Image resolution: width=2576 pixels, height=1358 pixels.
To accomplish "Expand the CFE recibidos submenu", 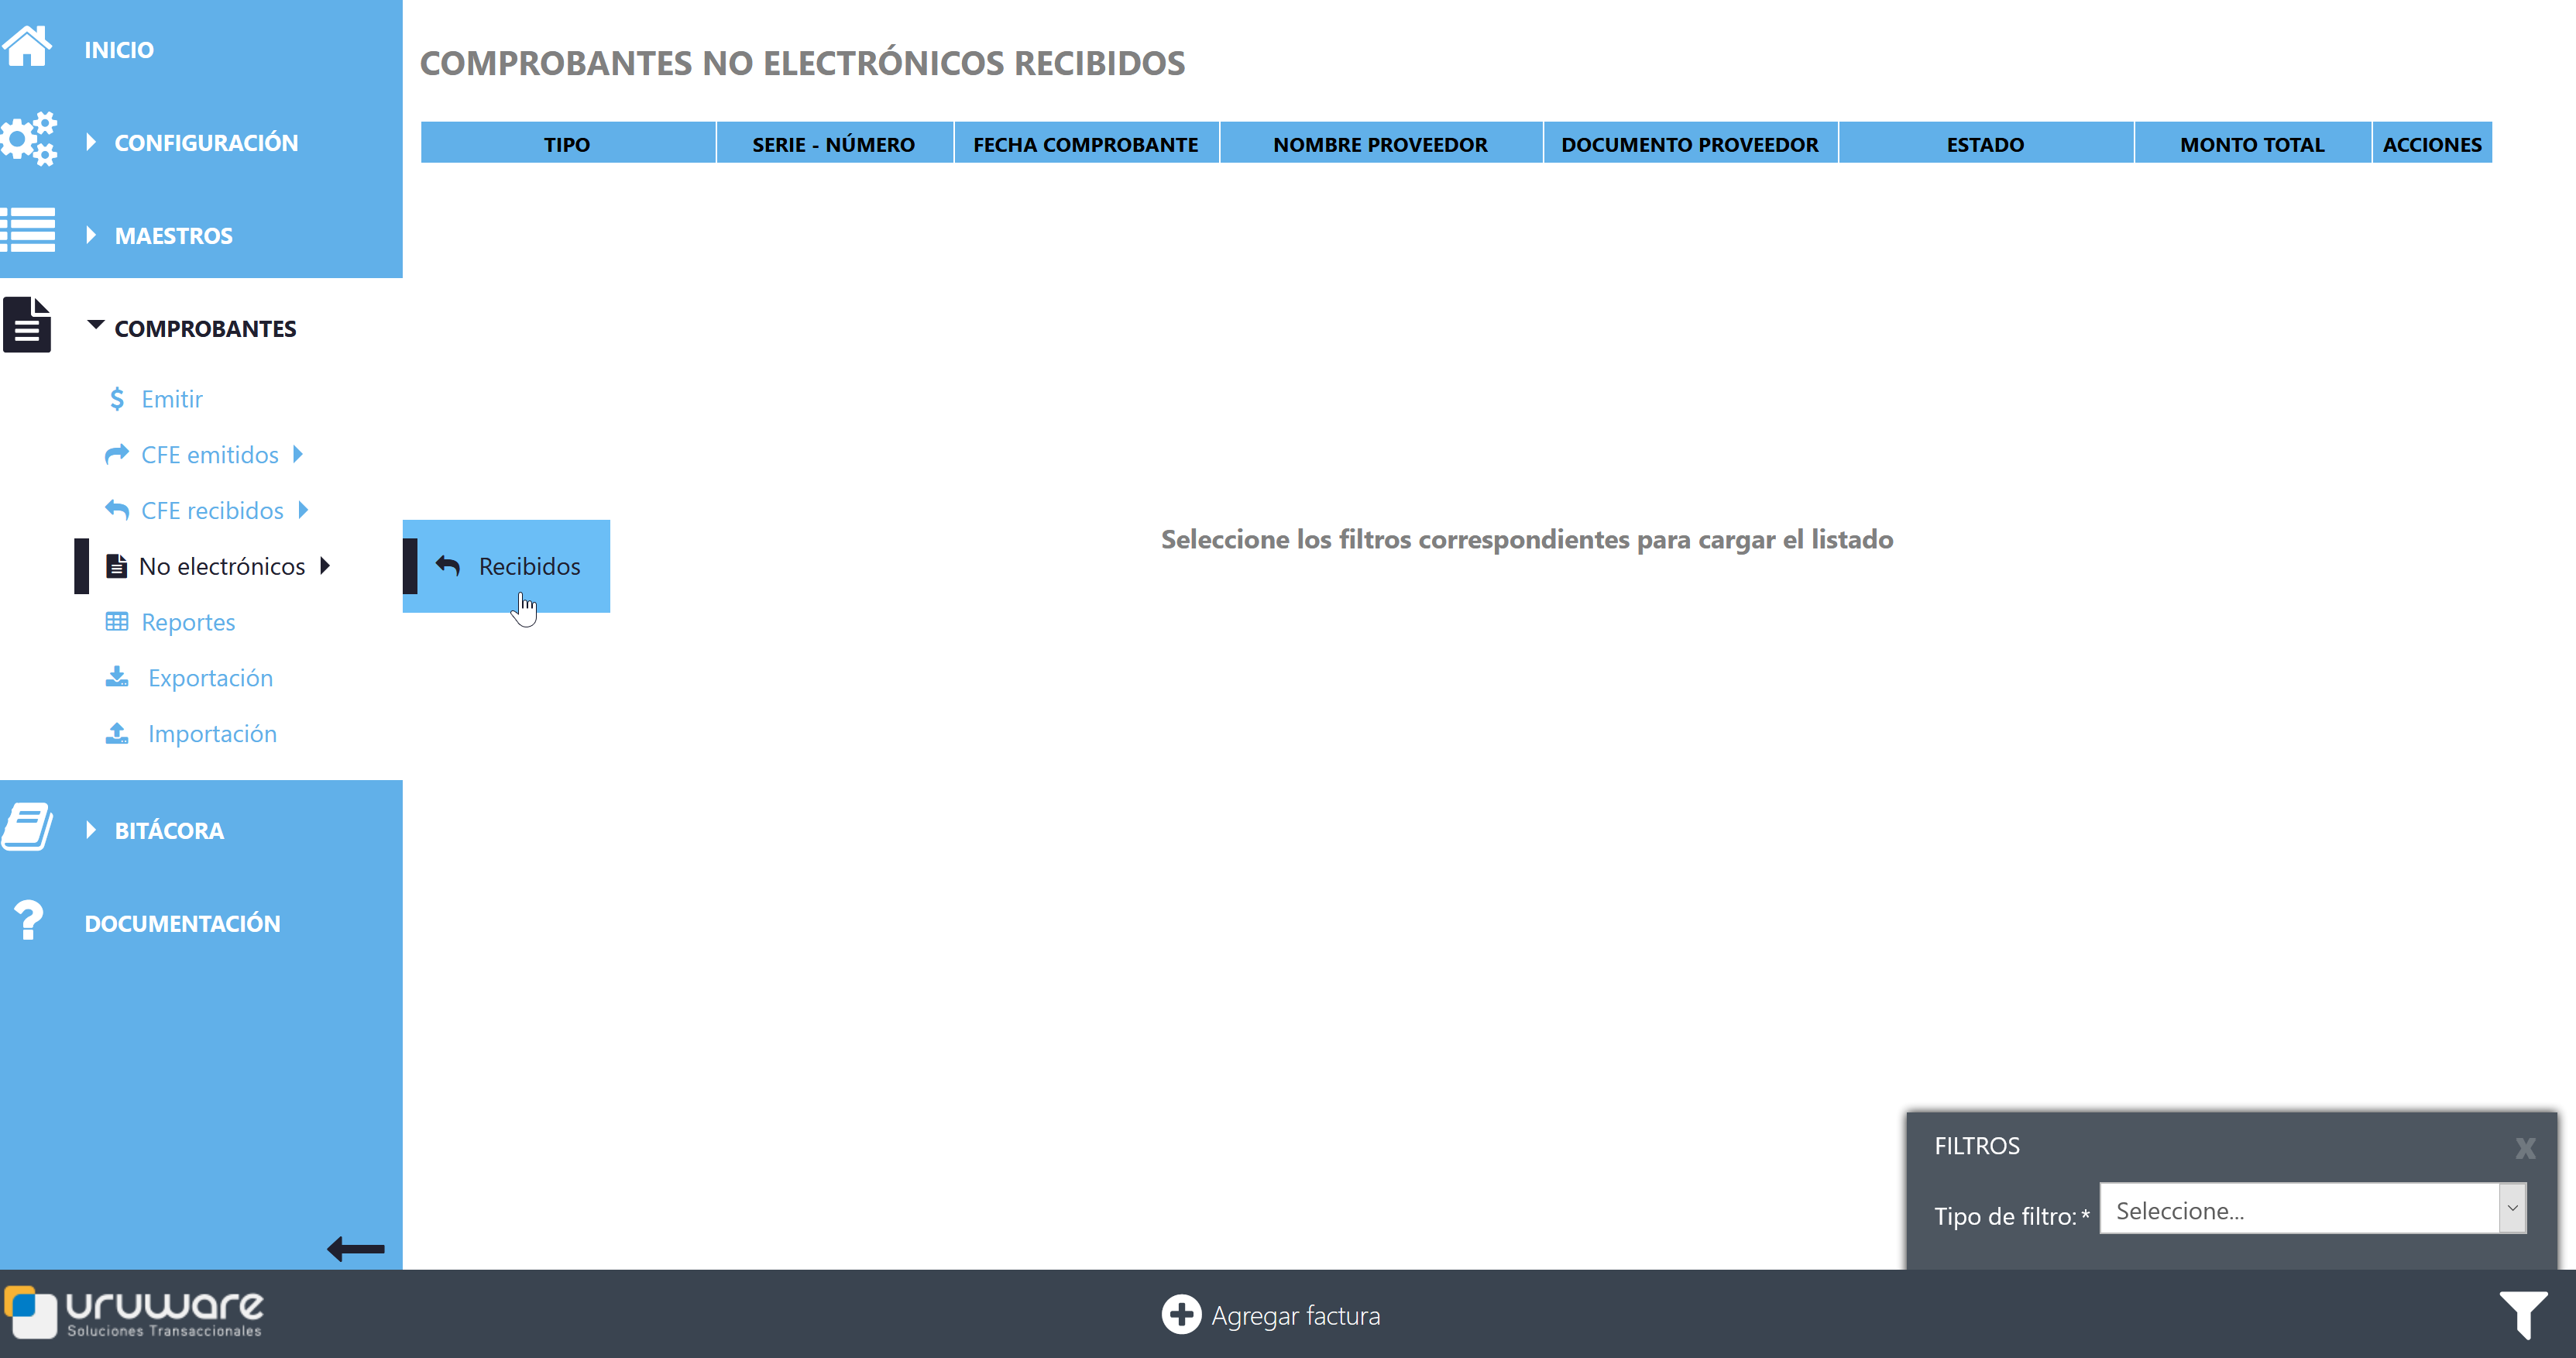I will [212, 511].
